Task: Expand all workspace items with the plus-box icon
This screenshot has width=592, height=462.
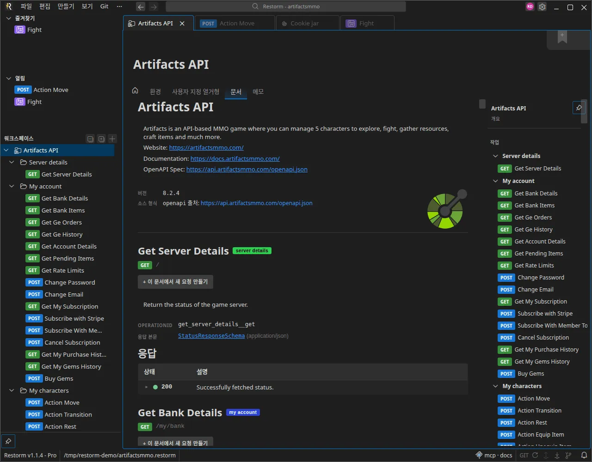Action: (101, 139)
